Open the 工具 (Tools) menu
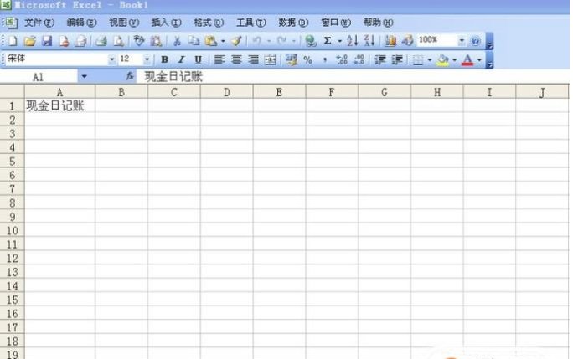The image size is (573, 359). 251,23
